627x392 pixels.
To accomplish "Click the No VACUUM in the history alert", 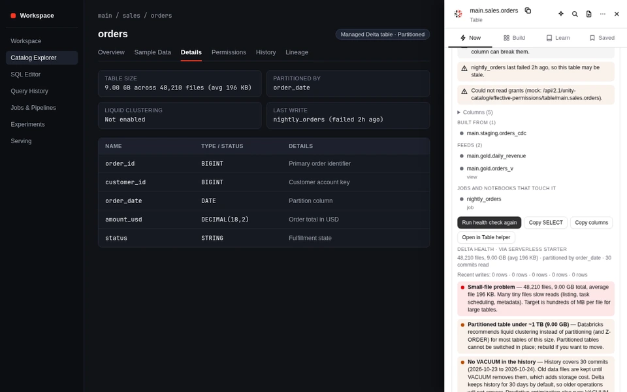I will click(536, 374).
